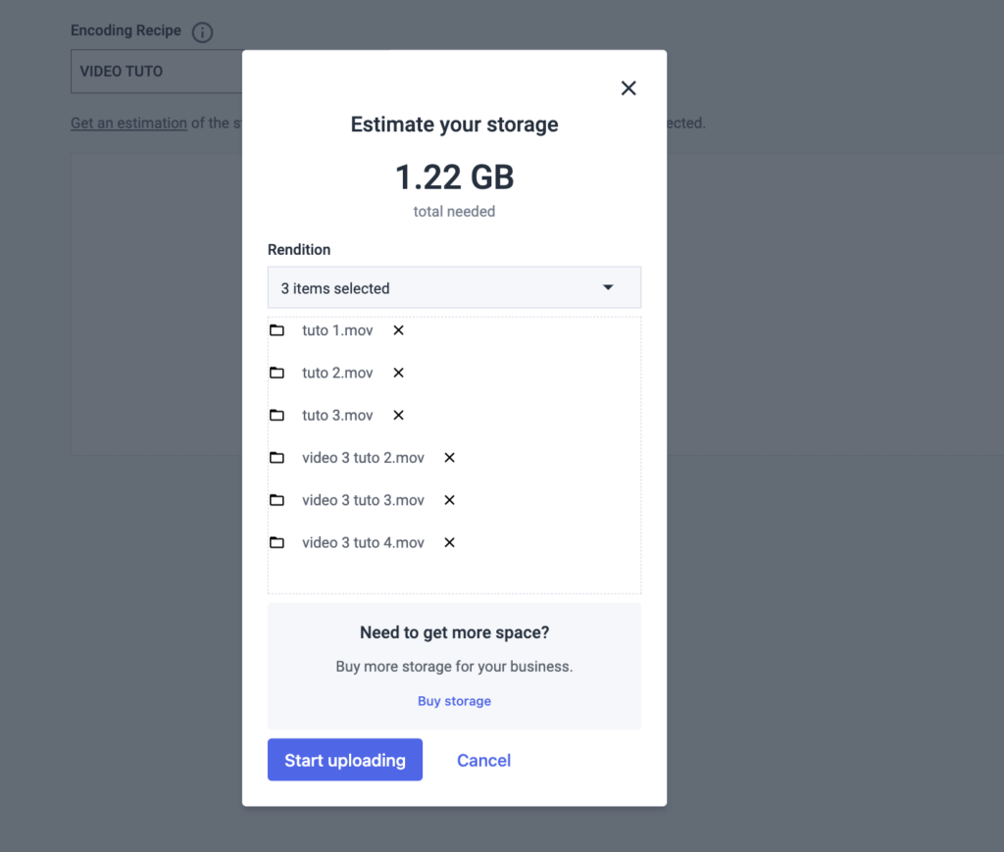The width and height of the screenshot is (1004, 852).
Task: Click the info icon next to Encoding Recipe
Action: pos(202,31)
